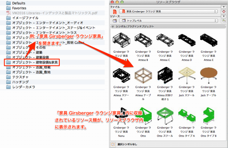The width and height of the screenshot is (228, 148).
Task: Open the リソース section menu arrow
Action: tap(224, 16)
